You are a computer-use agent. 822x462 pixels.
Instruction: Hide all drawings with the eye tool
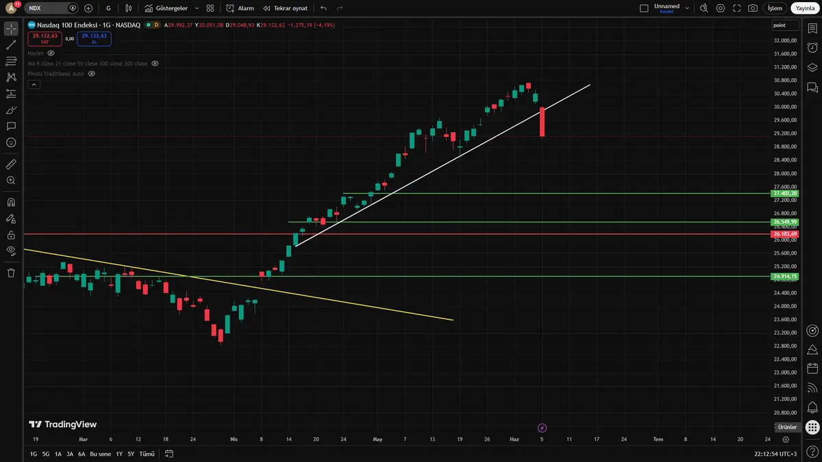11,251
